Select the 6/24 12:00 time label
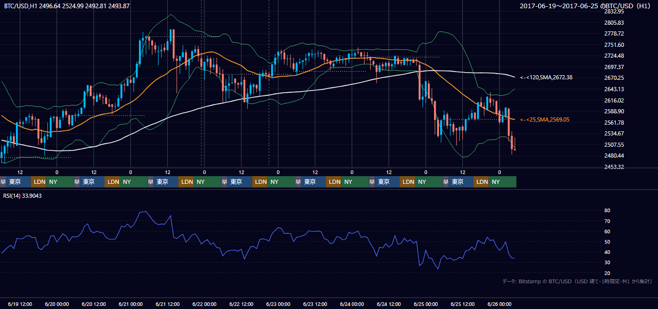This screenshot has height=309, width=658. (x=389, y=304)
